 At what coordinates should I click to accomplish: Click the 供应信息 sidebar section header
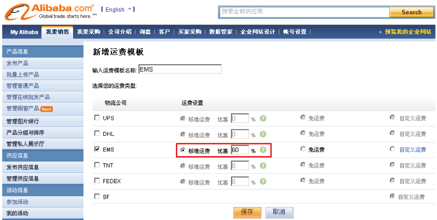(x=43, y=156)
